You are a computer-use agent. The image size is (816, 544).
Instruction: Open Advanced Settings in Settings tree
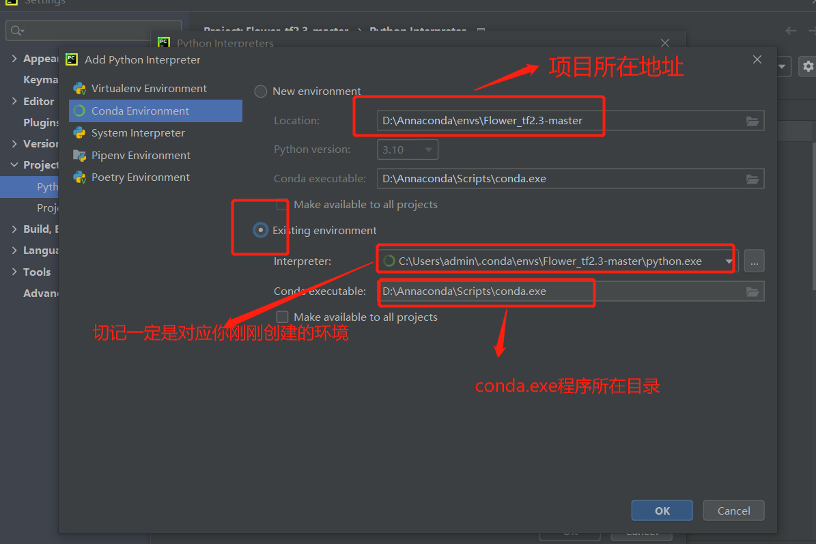click(40, 294)
